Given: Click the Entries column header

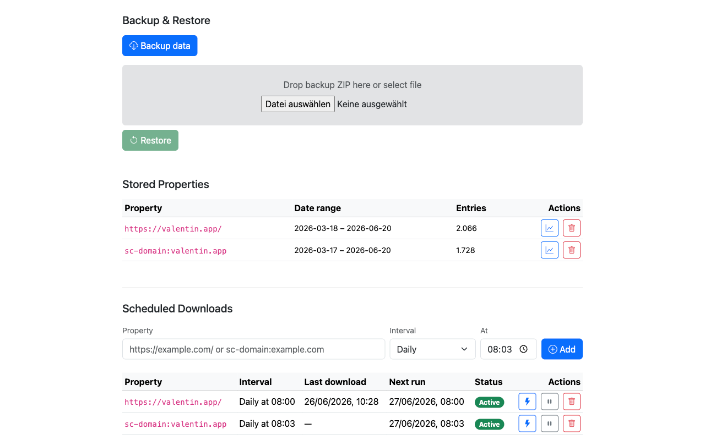Looking at the screenshot, I should pyautogui.click(x=471, y=208).
